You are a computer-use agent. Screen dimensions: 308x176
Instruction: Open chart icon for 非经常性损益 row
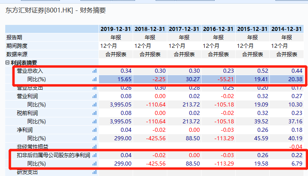tap(95, 147)
